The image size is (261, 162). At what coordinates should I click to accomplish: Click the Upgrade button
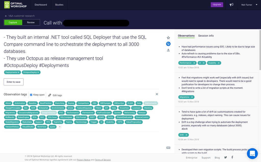click(217, 5)
